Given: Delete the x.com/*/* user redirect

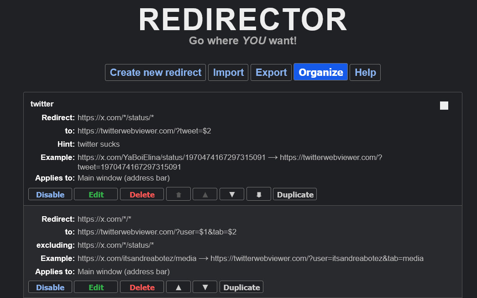Looking at the screenshot, I should (142, 287).
